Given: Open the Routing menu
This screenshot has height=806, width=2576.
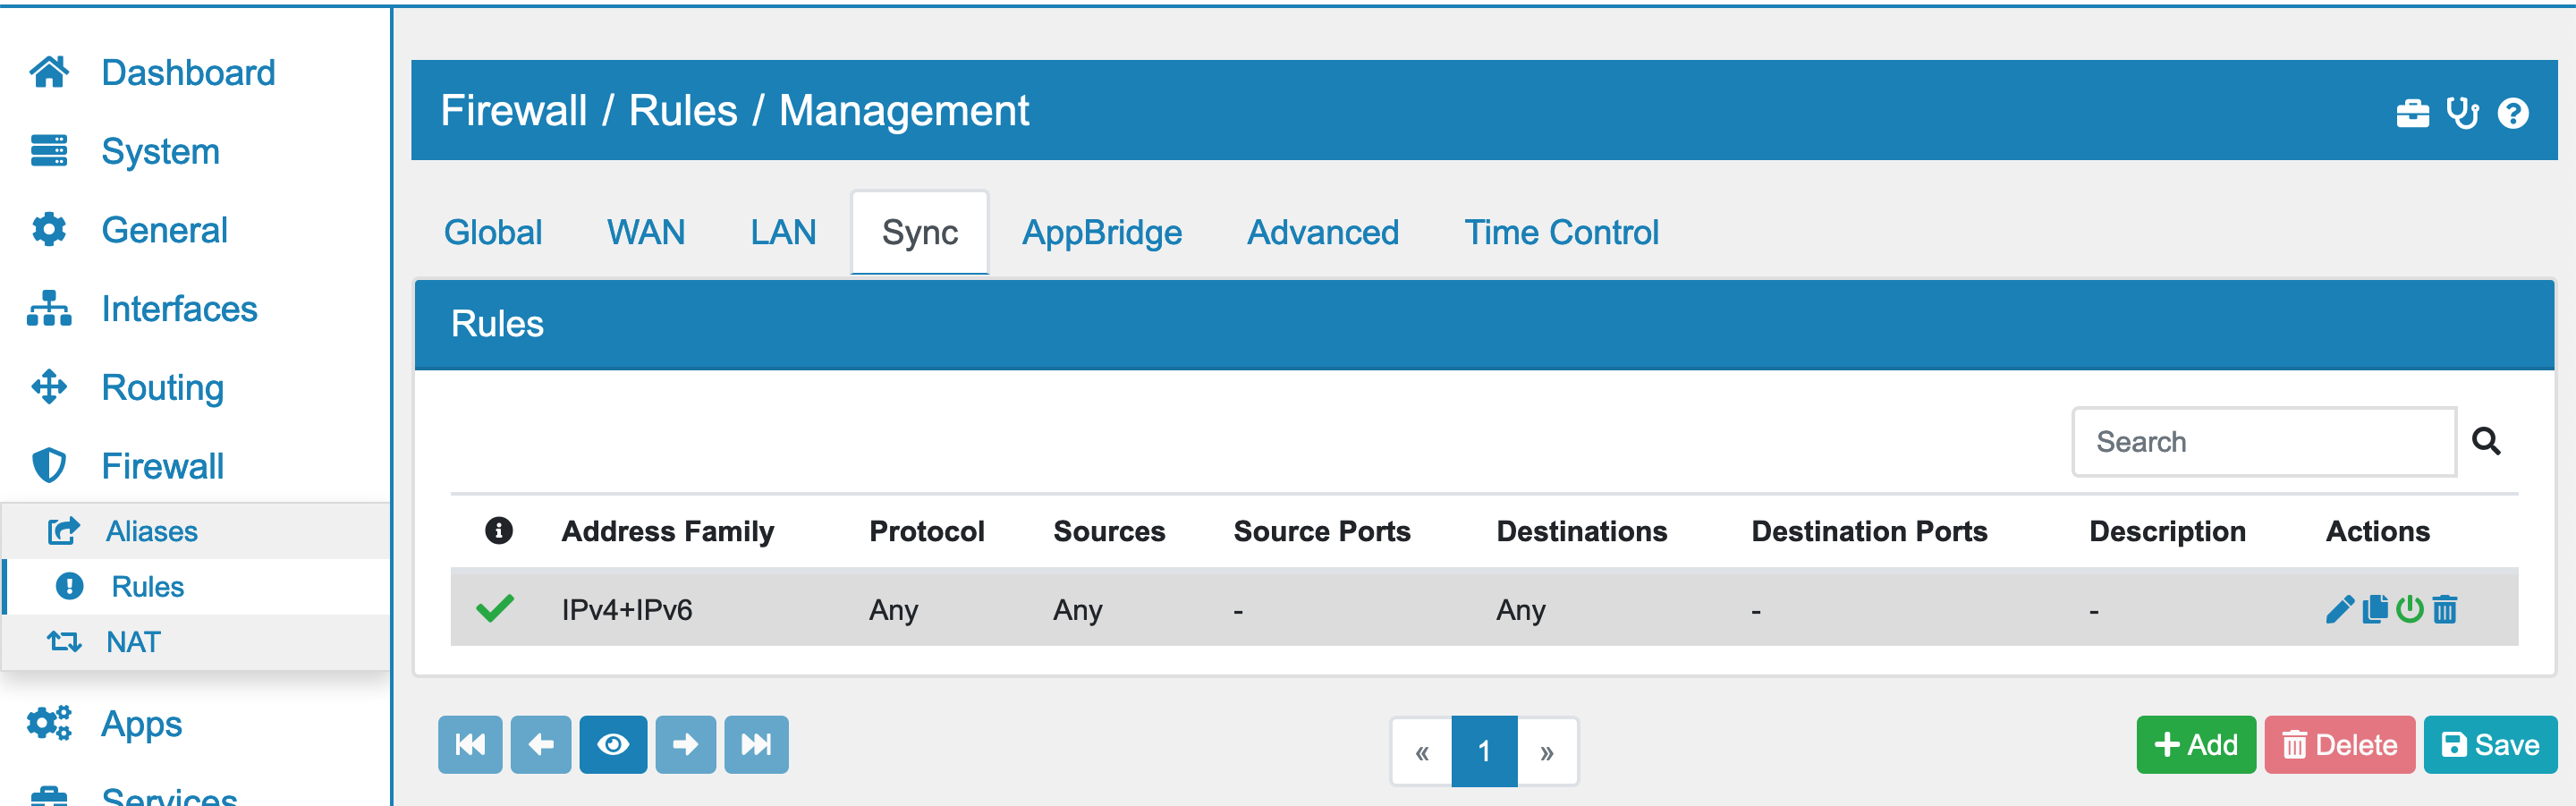Looking at the screenshot, I should pyautogui.click(x=162, y=388).
